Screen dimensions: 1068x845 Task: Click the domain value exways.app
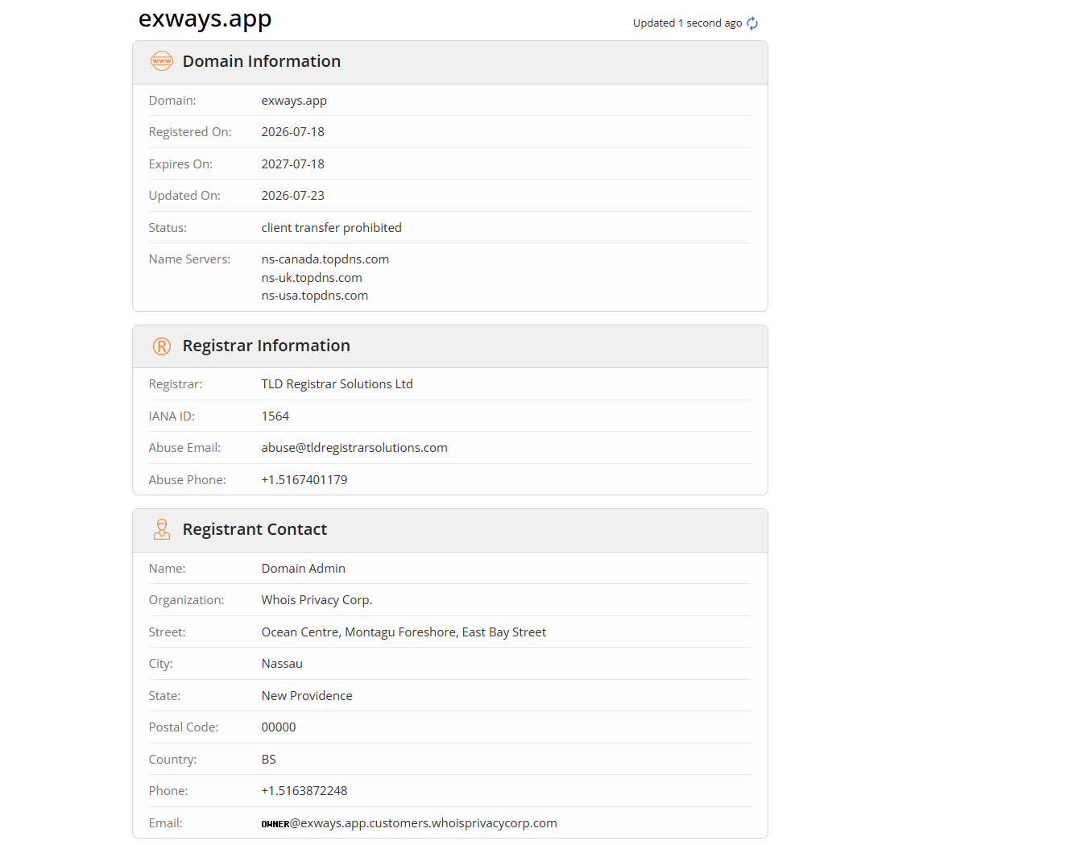point(294,101)
